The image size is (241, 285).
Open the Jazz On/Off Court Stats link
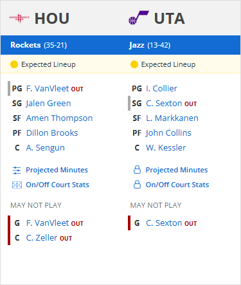pos(177,185)
